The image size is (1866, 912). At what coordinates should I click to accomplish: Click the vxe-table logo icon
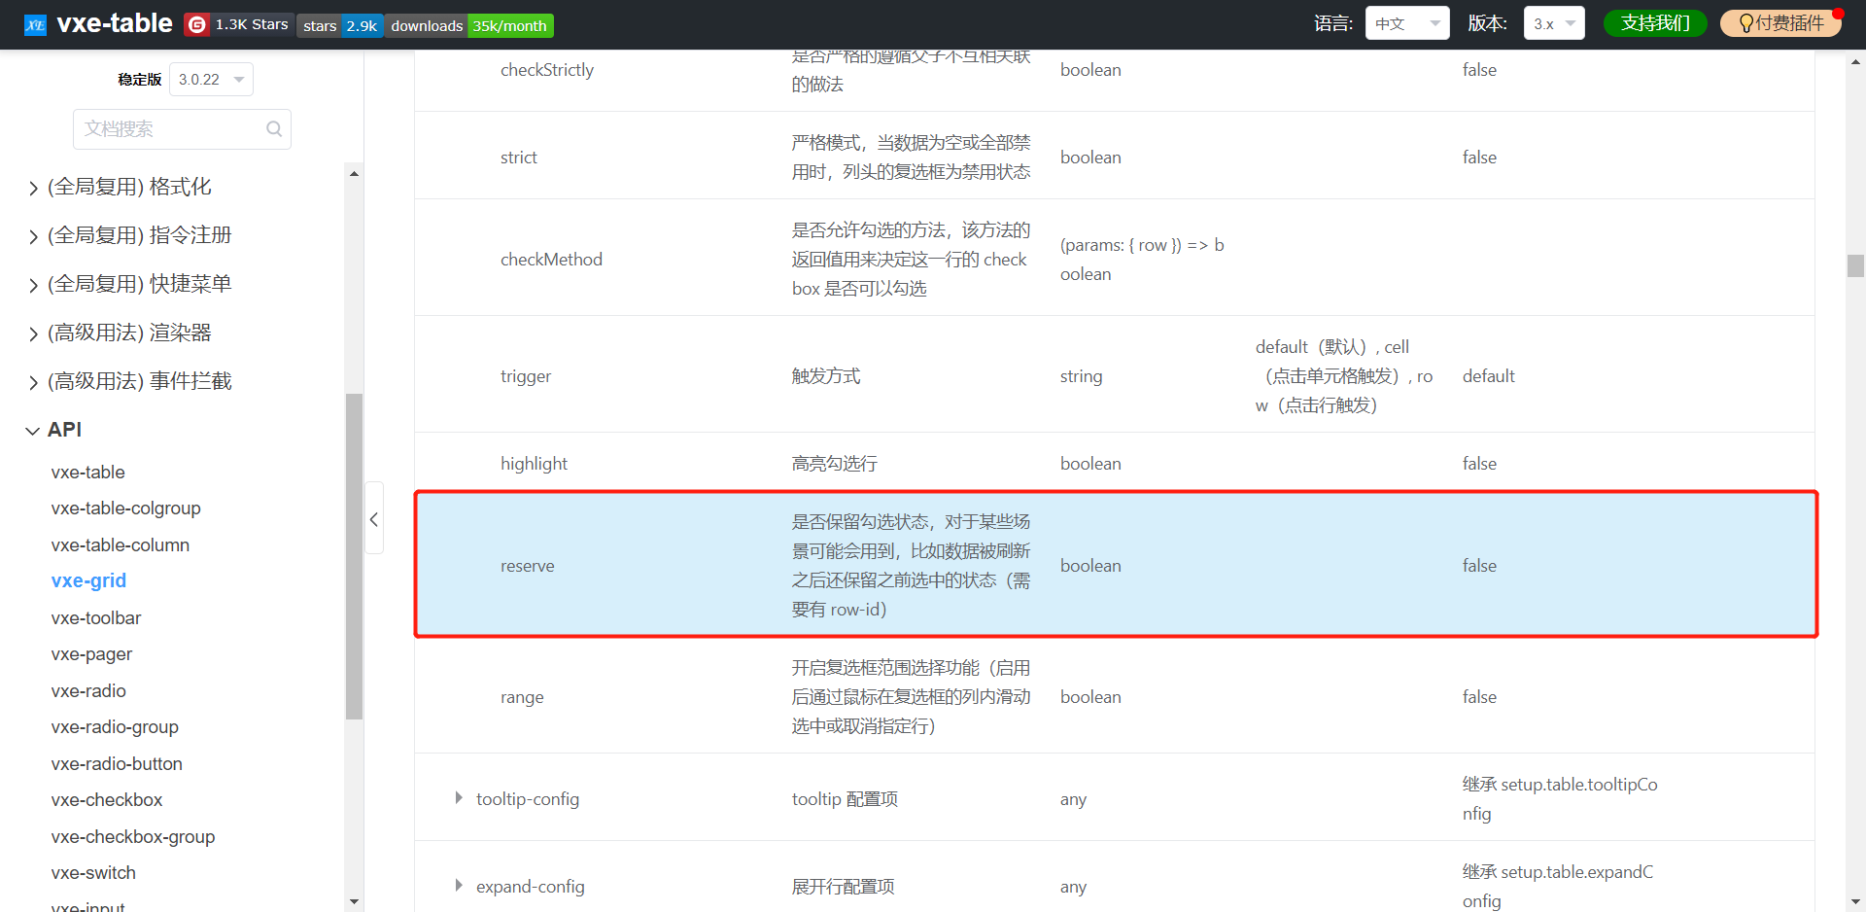pos(35,24)
